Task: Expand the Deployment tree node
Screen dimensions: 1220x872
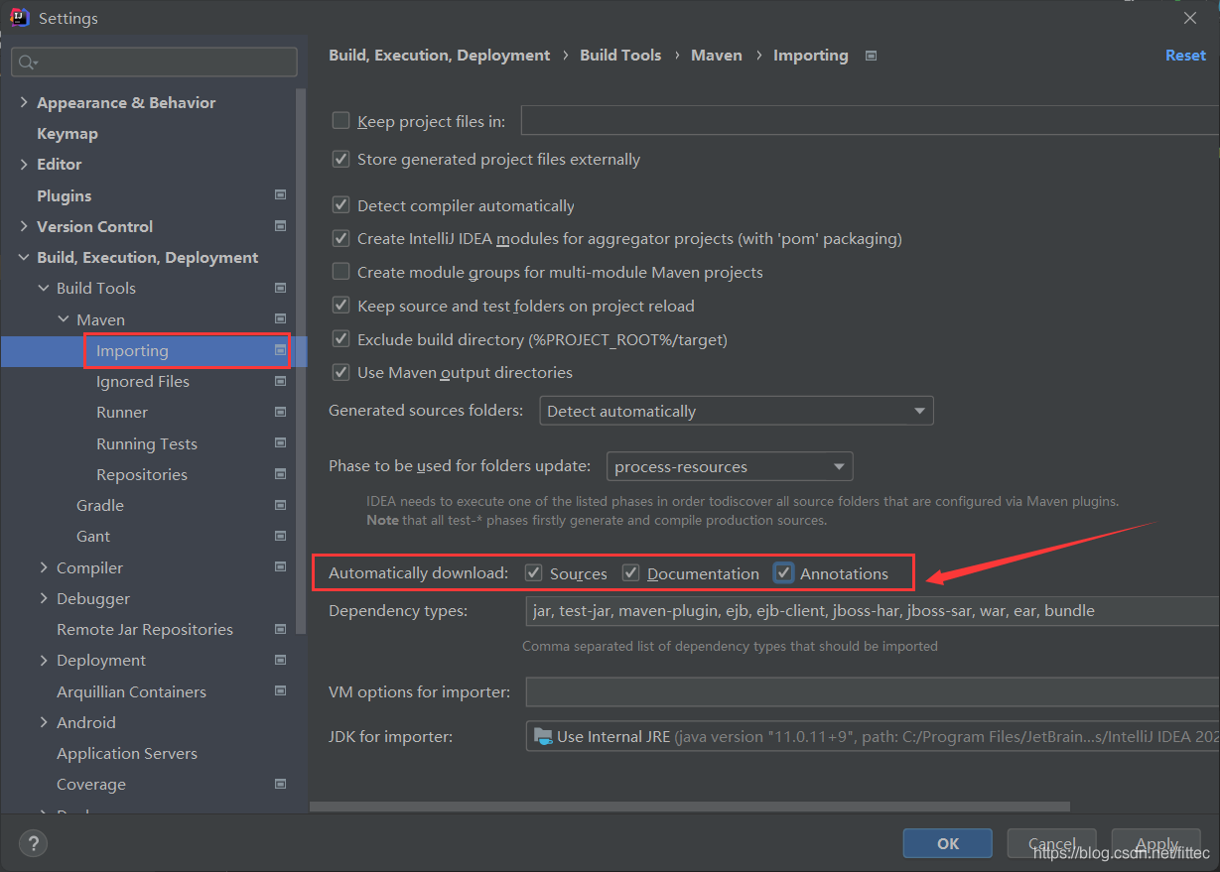Action: coord(44,661)
